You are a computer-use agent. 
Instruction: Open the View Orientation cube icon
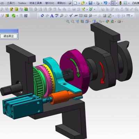pyautogui.click(x=87, y=21)
